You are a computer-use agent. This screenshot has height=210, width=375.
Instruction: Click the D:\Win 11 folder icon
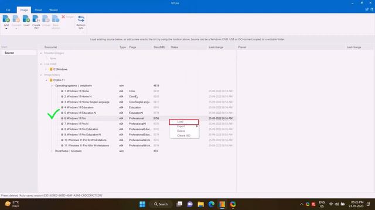point(51,80)
